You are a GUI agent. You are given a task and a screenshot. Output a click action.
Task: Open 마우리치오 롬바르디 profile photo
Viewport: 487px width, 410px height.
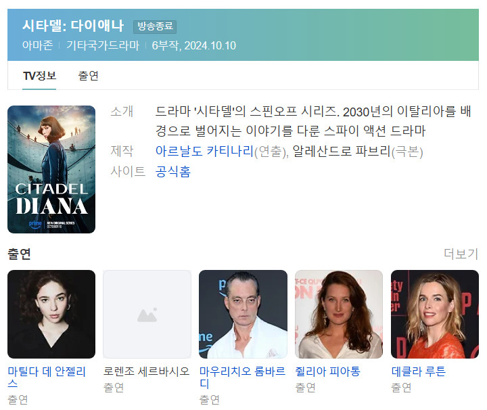(x=243, y=314)
